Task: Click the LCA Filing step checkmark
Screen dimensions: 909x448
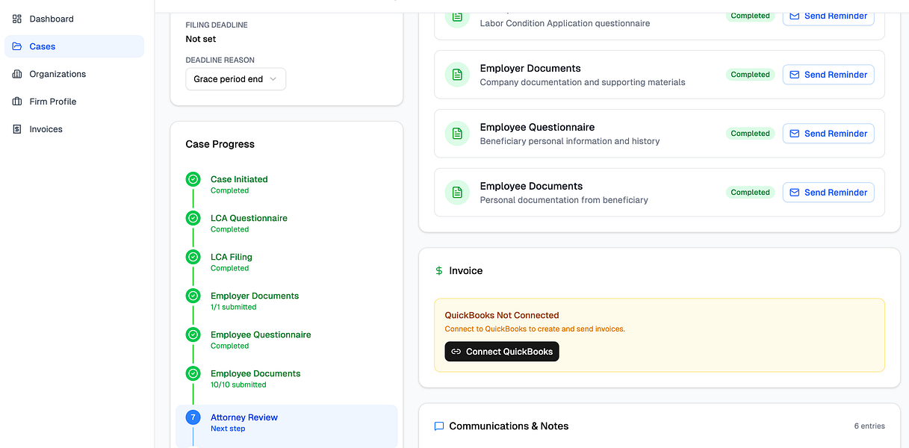Action: (x=193, y=257)
